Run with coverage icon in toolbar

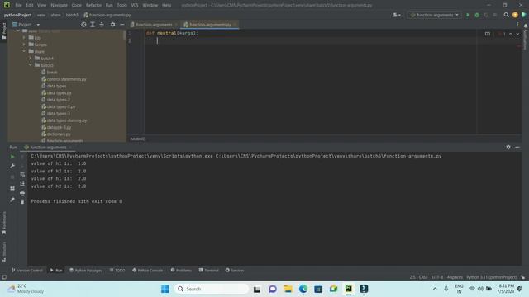pos(486,15)
